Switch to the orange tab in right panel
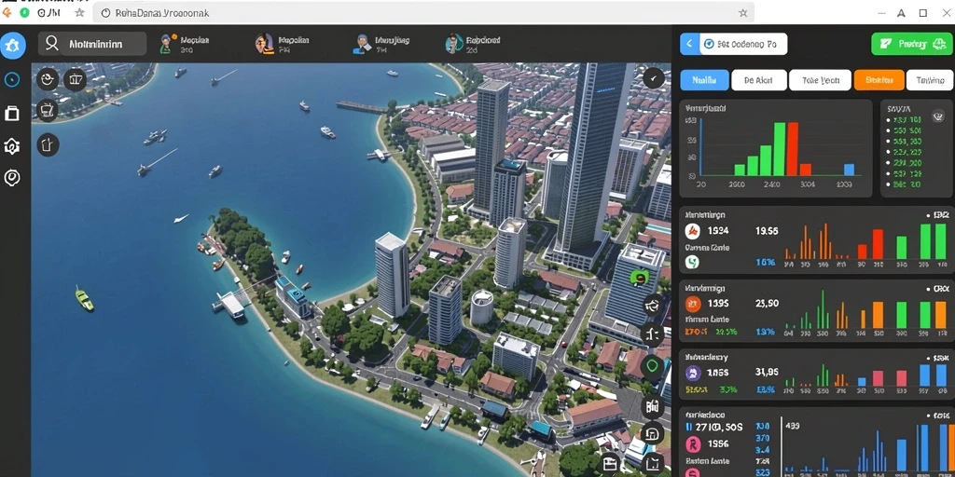Screen dimensions: 955x477 (879, 80)
